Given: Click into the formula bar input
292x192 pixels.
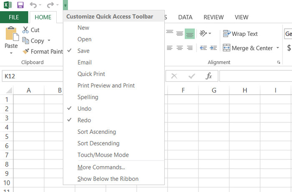Looking at the screenshot, I should pos(256,76).
